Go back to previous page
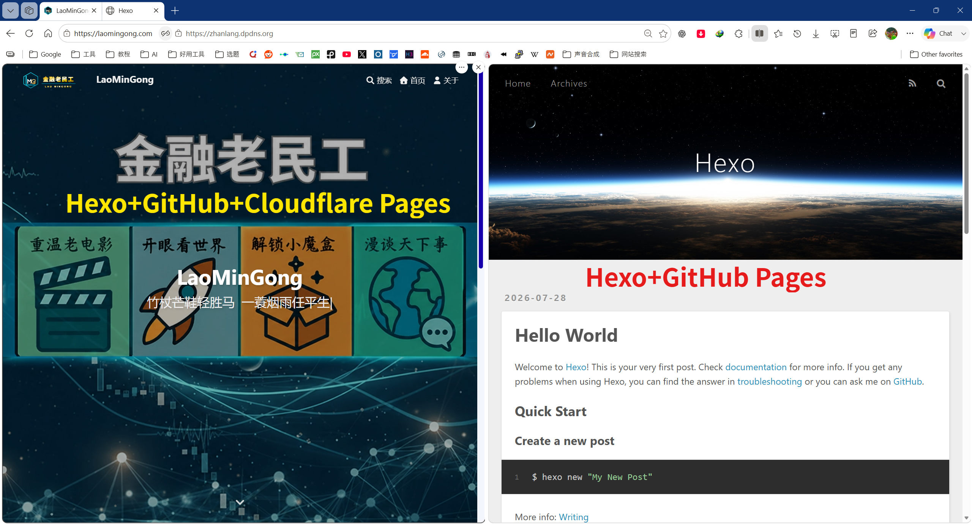 [x=10, y=33]
